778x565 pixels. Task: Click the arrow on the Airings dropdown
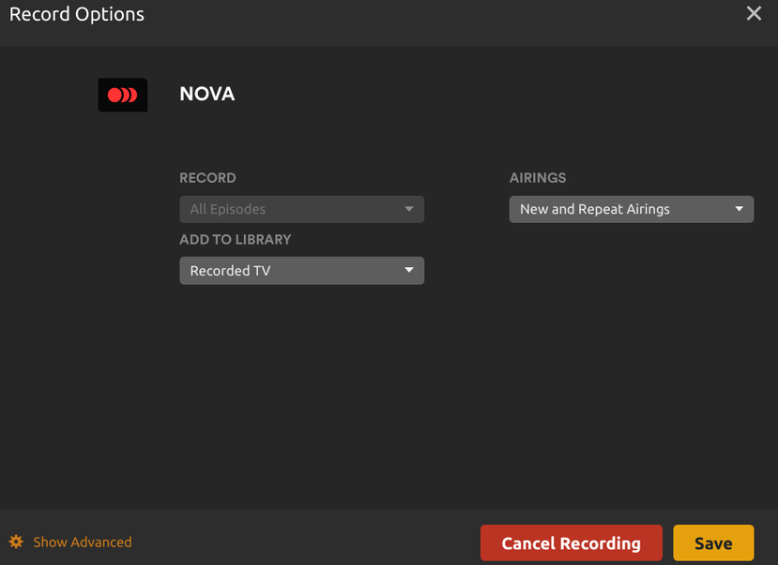pyautogui.click(x=739, y=209)
